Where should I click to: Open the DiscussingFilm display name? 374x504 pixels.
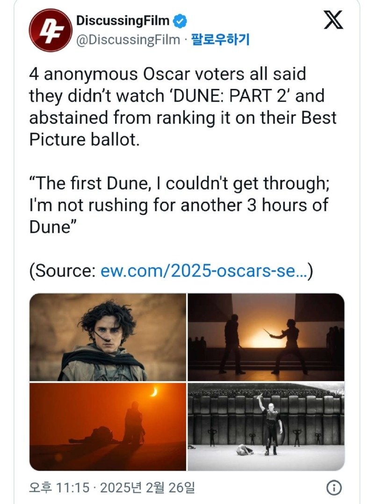(x=122, y=21)
